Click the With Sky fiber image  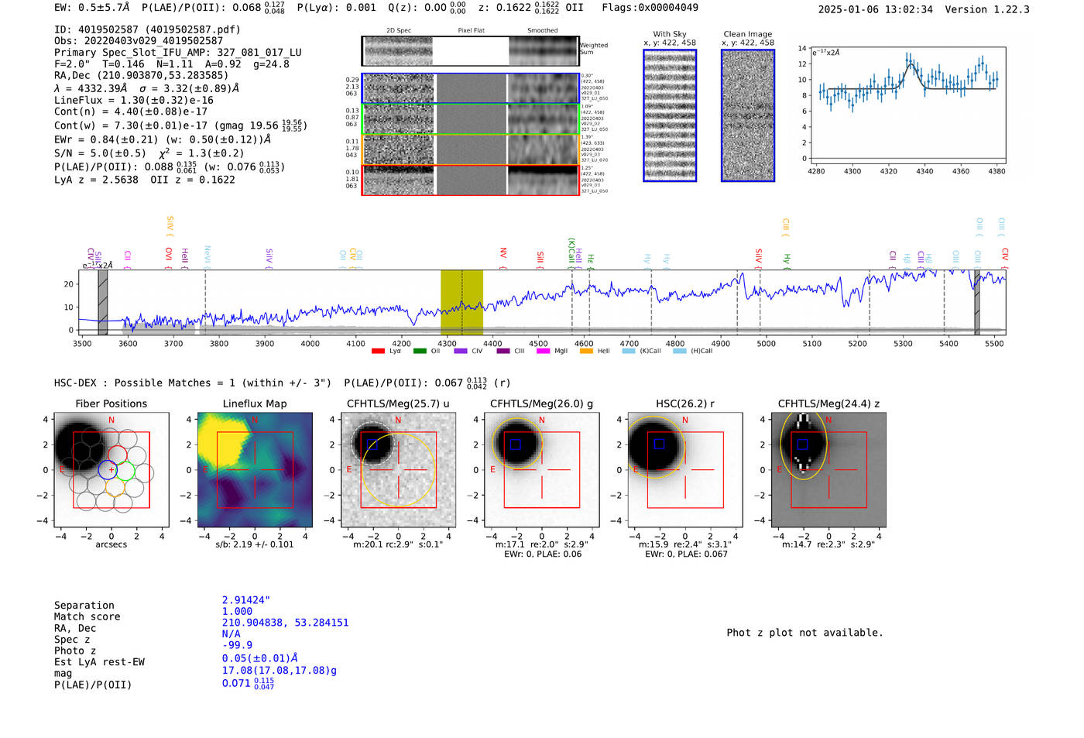[x=670, y=115]
